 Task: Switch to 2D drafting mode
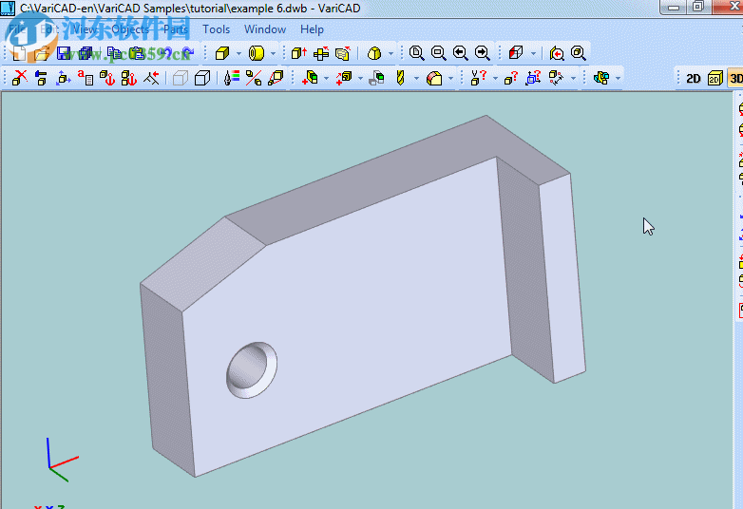[694, 78]
